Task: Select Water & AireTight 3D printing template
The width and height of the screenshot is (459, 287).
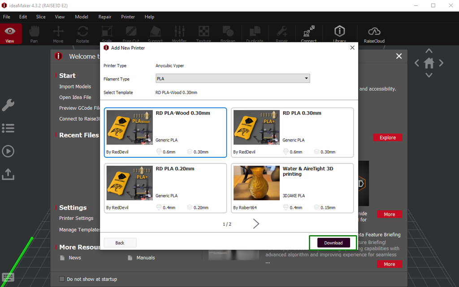Action: [292, 188]
